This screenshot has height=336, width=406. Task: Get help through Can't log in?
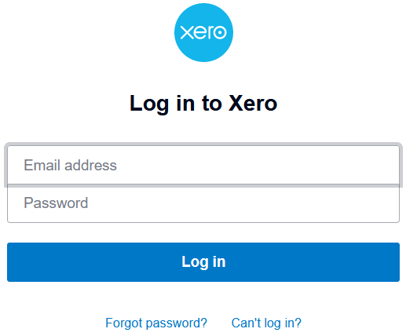click(266, 323)
